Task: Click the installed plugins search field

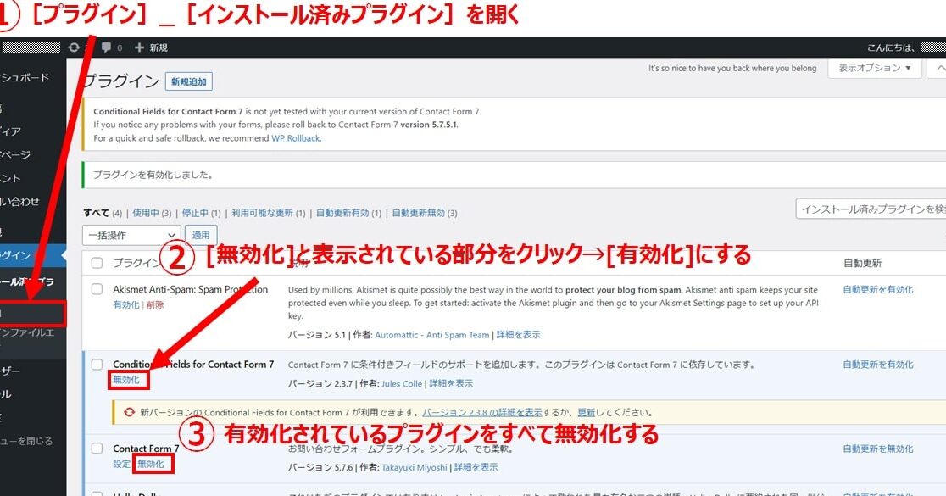Action: (x=871, y=209)
